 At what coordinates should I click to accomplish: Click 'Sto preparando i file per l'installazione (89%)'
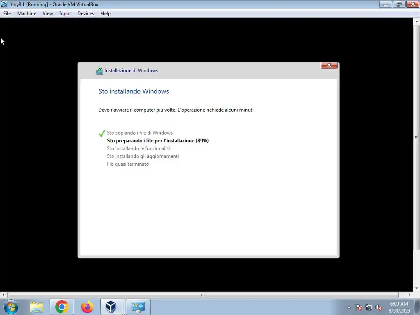point(158,141)
